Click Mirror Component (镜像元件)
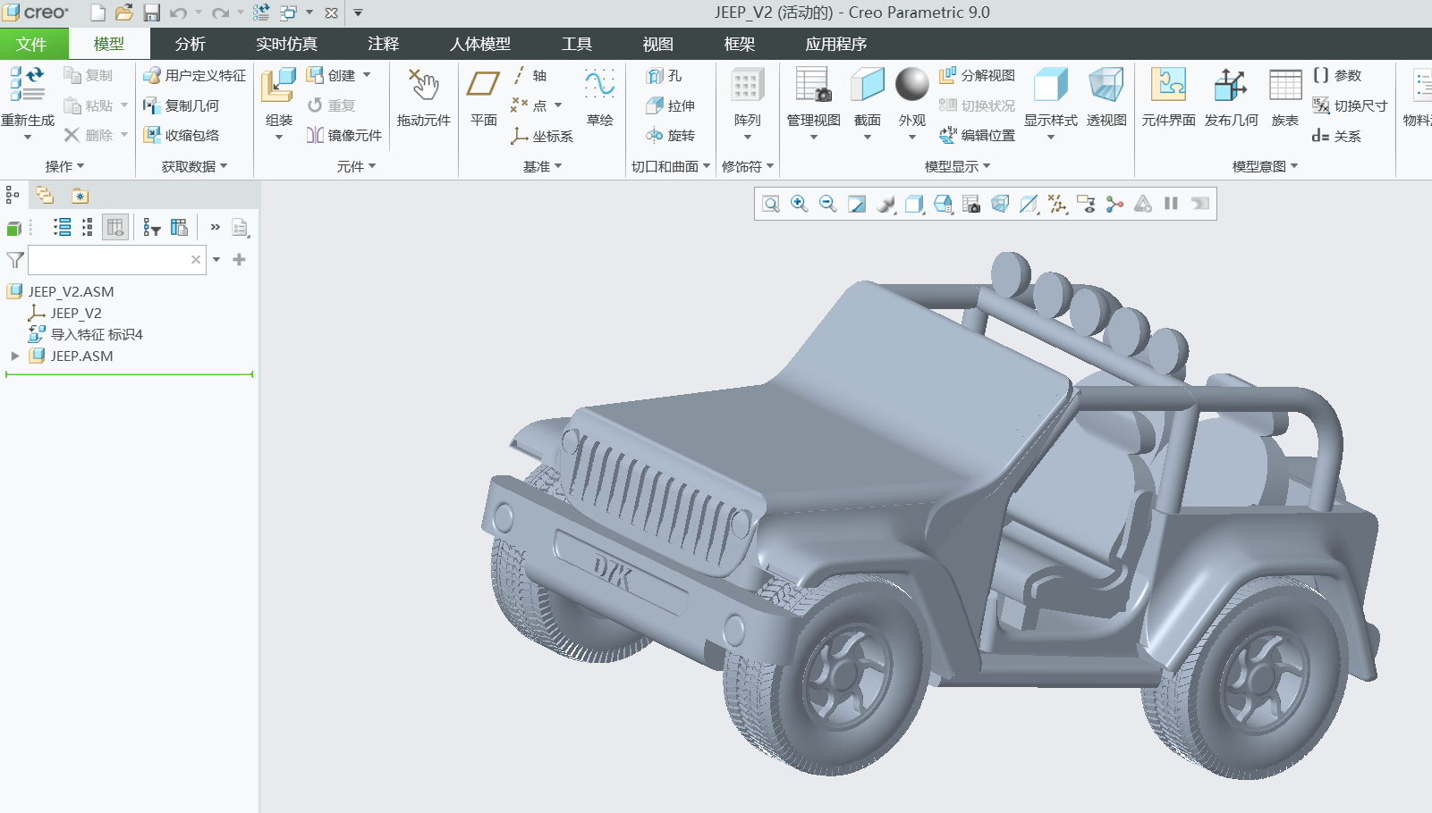This screenshot has height=813, width=1432. point(344,135)
